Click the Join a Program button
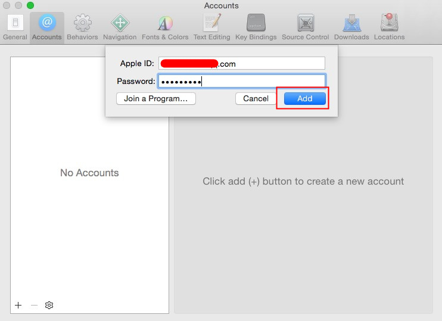 click(x=156, y=98)
